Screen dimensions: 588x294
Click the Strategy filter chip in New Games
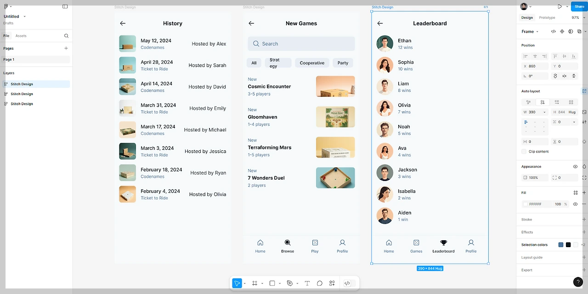point(278,63)
